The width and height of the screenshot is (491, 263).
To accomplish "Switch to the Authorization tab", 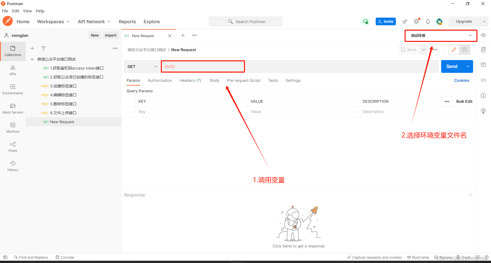I will pyautogui.click(x=160, y=81).
